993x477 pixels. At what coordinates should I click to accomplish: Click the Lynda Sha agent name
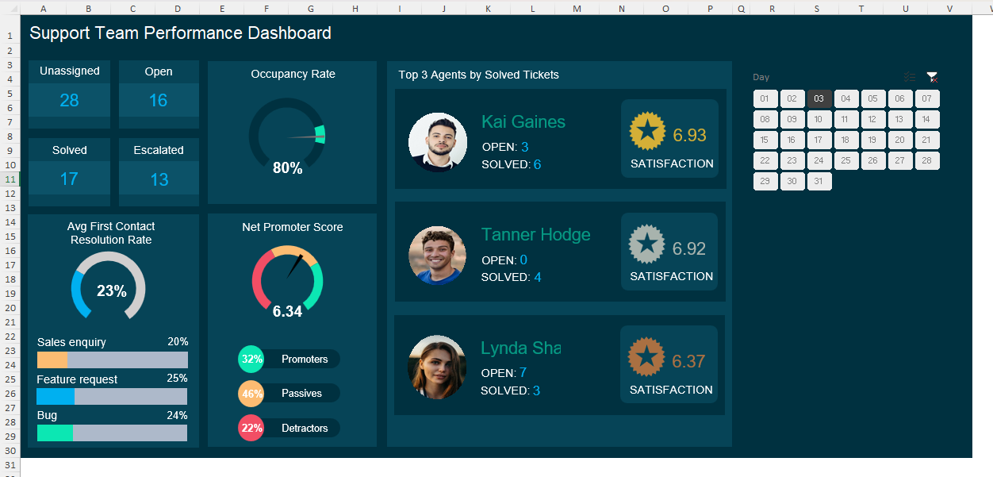click(521, 348)
